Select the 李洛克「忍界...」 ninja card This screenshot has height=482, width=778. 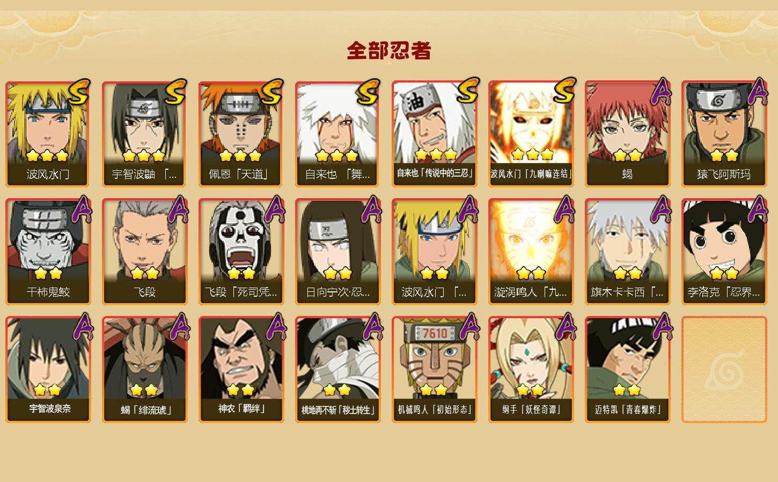click(724, 252)
